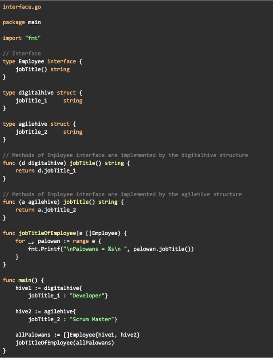Click the "Scrum Master" string value
The width and height of the screenshot is (273, 358).
coord(92,320)
